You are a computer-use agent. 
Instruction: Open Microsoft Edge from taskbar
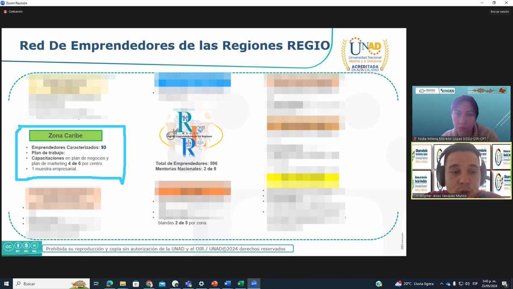[109, 283]
